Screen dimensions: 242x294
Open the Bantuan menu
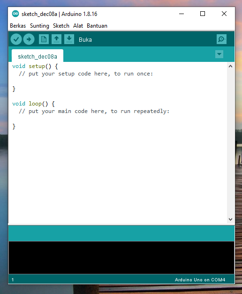click(97, 26)
